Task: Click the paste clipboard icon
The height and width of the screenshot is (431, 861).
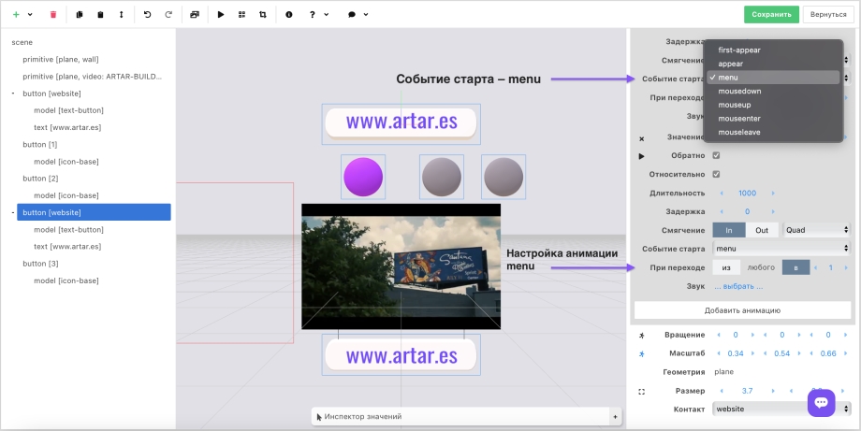Action: click(101, 15)
